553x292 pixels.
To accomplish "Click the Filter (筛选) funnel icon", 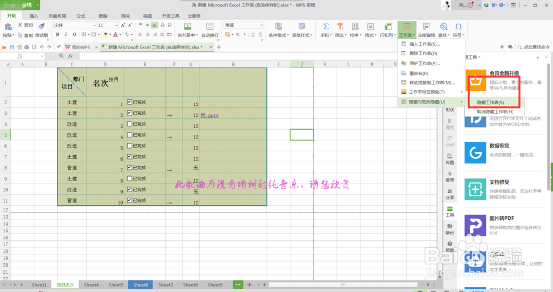I will 340,26.
